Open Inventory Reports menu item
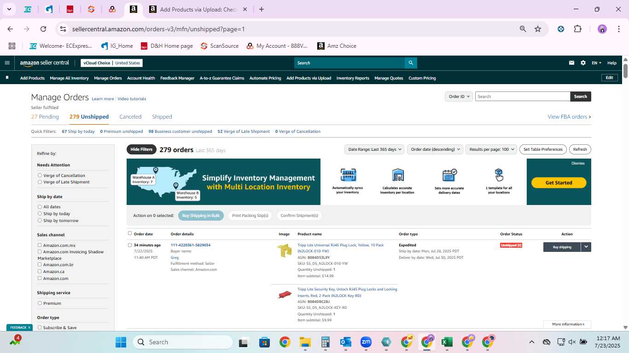The image size is (629, 353). click(x=353, y=78)
